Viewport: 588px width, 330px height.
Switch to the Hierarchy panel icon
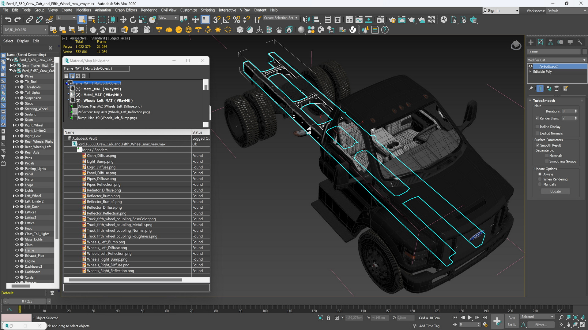pyautogui.click(x=551, y=42)
